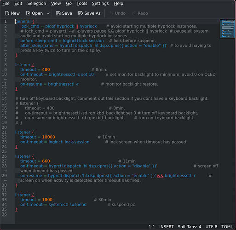Click the Redo arrow icon

(x=134, y=13)
